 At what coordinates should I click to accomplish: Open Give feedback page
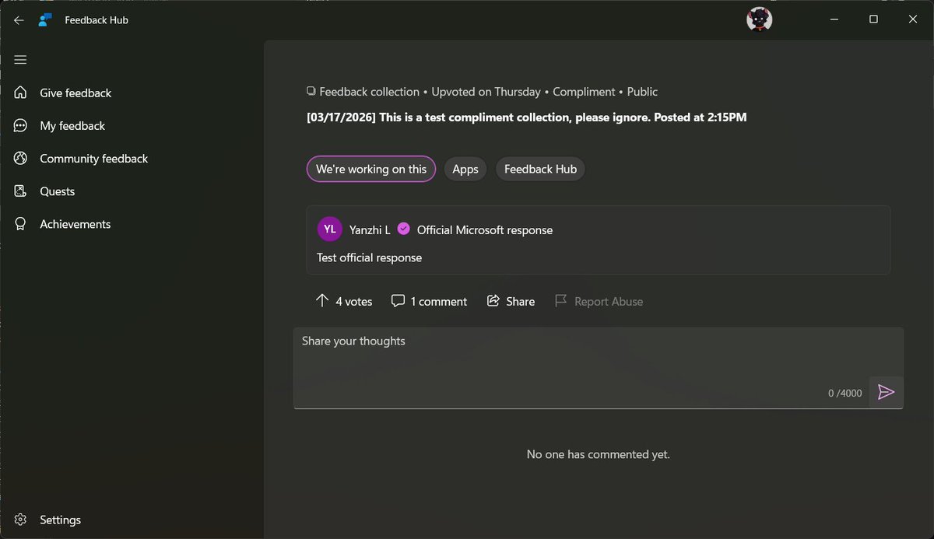(75, 93)
